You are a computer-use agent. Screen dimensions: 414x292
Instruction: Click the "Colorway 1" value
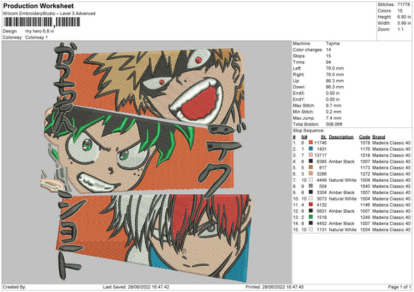coord(37,37)
